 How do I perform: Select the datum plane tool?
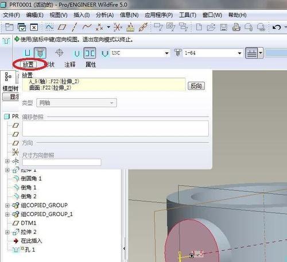tap(61, 27)
